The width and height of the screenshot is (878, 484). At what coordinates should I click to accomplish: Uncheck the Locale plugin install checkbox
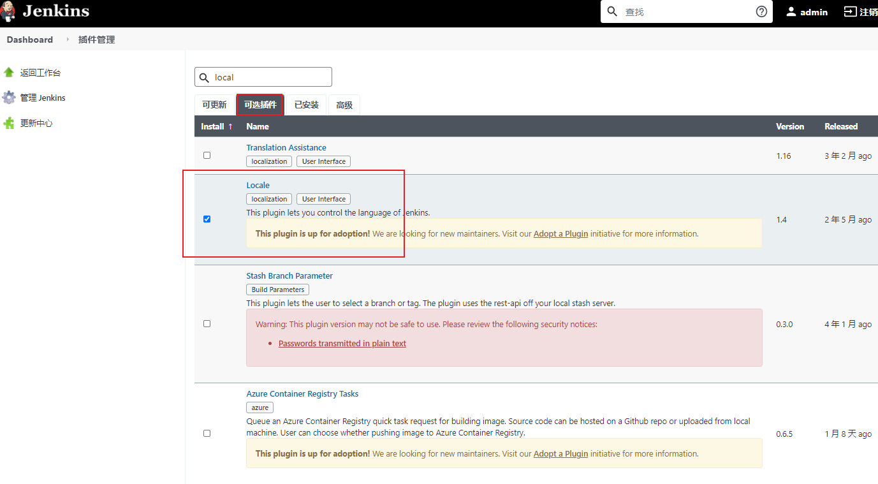[x=207, y=219]
